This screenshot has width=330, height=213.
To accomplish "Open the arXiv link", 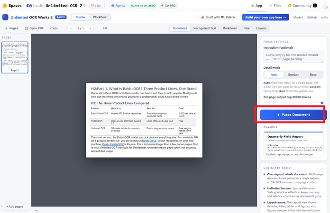I will coord(324,18).
